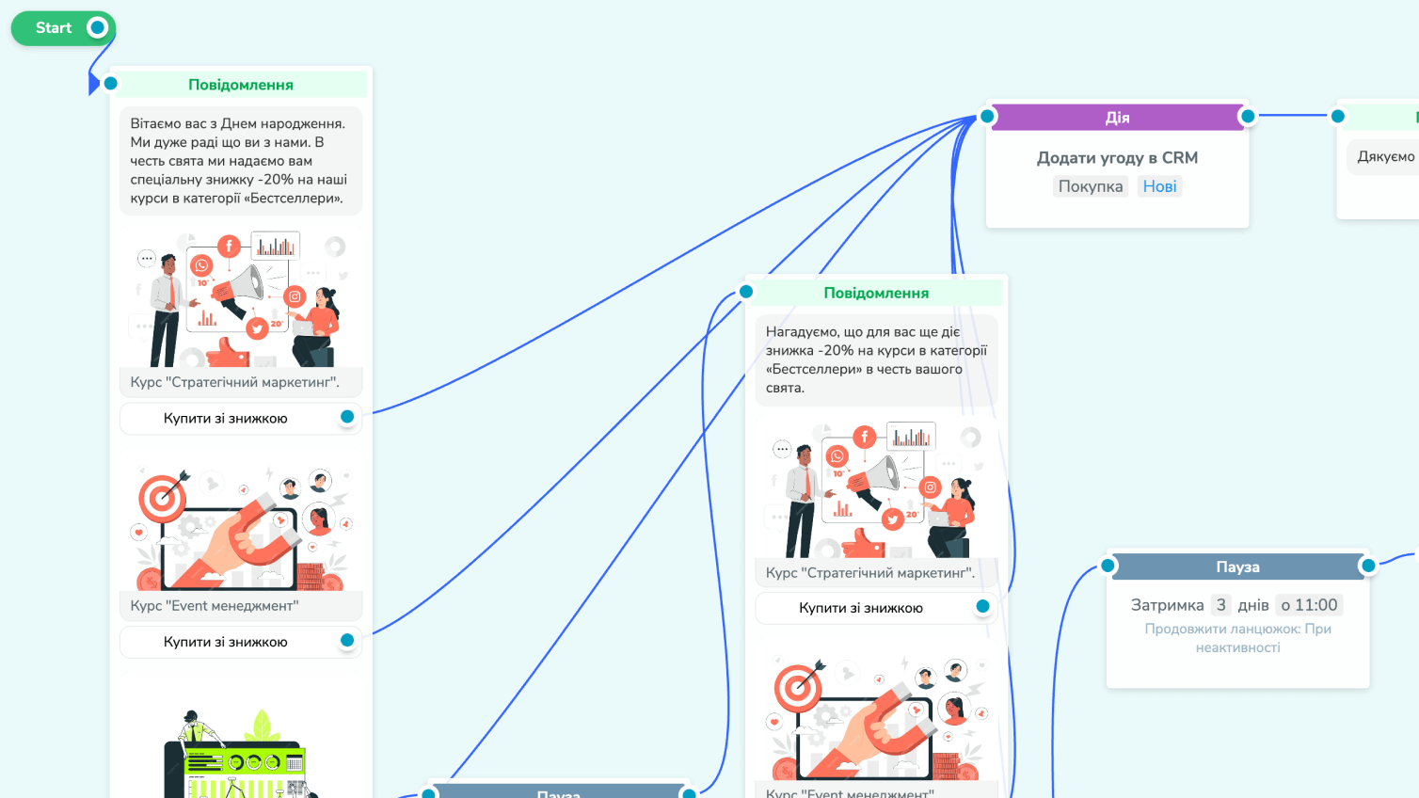Click output connector of bottom Пауза block
Viewport: 1419px width, 798px height.
click(x=690, y=794)
